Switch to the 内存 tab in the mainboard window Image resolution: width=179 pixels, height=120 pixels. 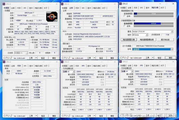pyautogui.click(x=77, y=8)
